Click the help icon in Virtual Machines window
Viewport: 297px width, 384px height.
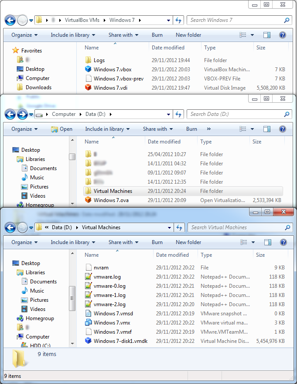pos(282,242)
